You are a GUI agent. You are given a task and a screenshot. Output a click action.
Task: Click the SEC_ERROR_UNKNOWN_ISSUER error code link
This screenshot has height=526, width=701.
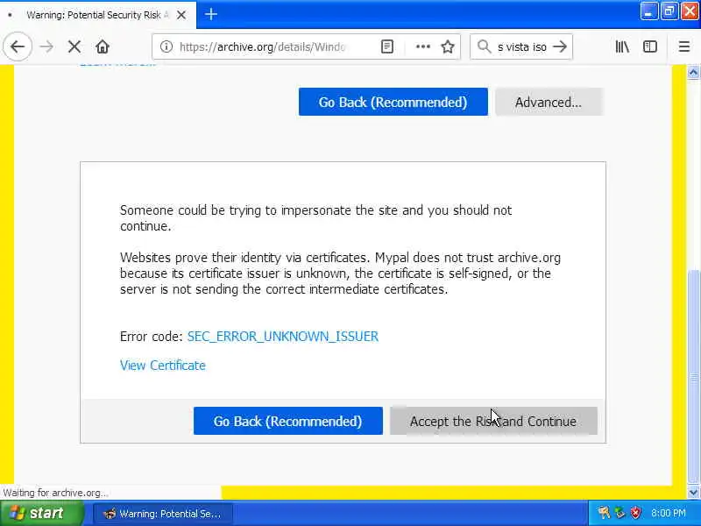pos(283,337)
